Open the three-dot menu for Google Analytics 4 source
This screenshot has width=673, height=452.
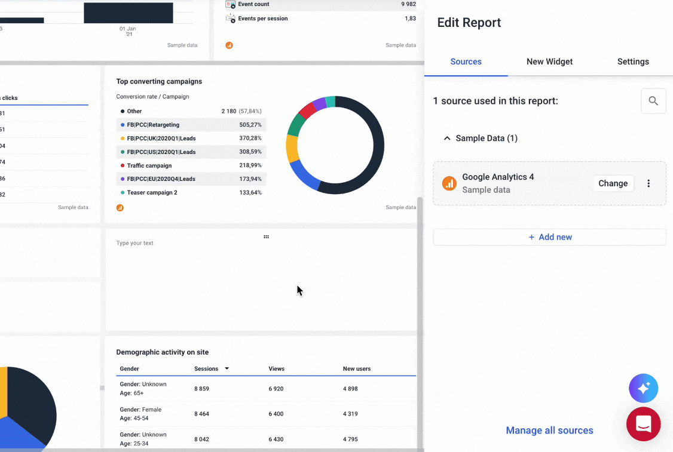(648, 183)
